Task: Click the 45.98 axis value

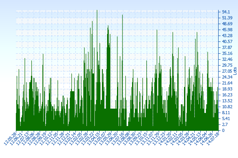Action: [x=227, y=30]
